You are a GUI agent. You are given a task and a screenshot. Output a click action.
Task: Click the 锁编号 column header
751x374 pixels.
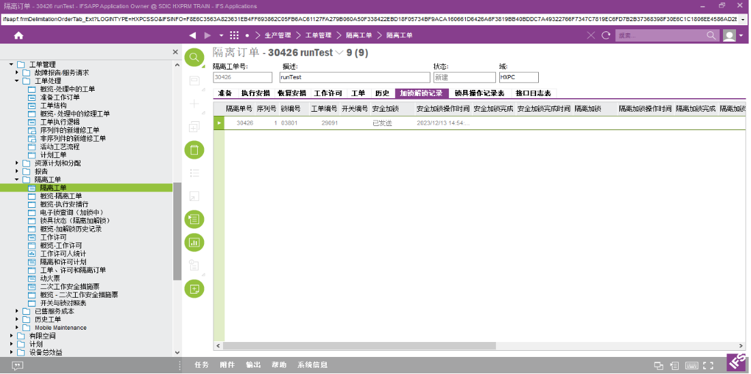tap(295, 108)
